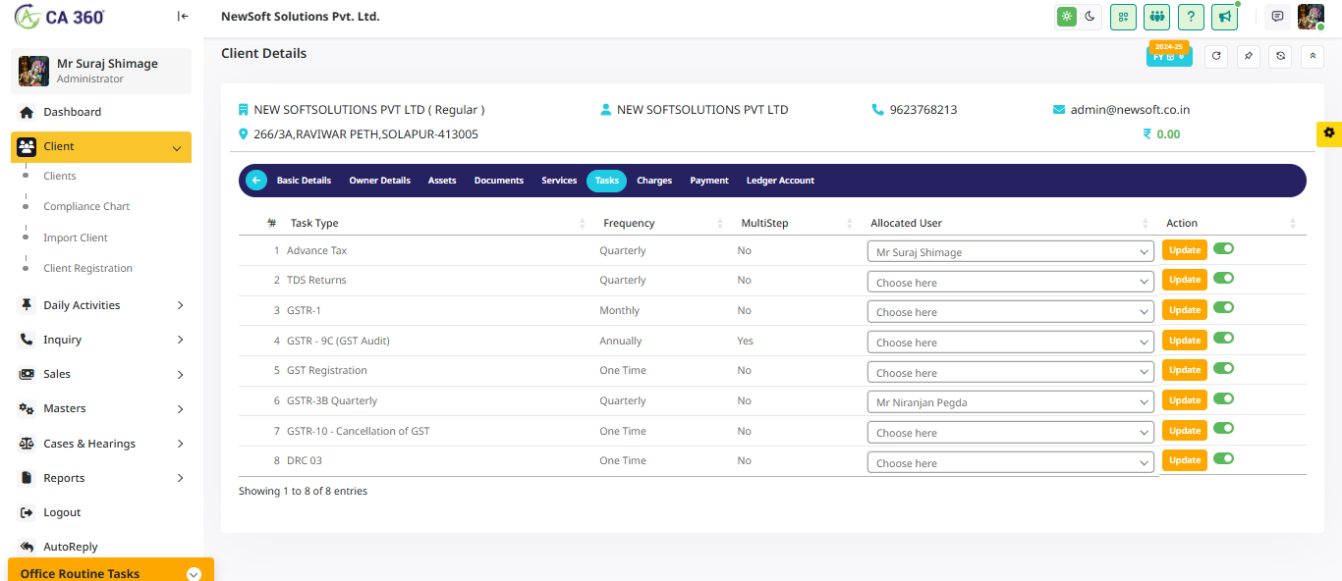Open Compliance Chart in sidebar
Screen dimensions: 1342x581
pos(86,206)
